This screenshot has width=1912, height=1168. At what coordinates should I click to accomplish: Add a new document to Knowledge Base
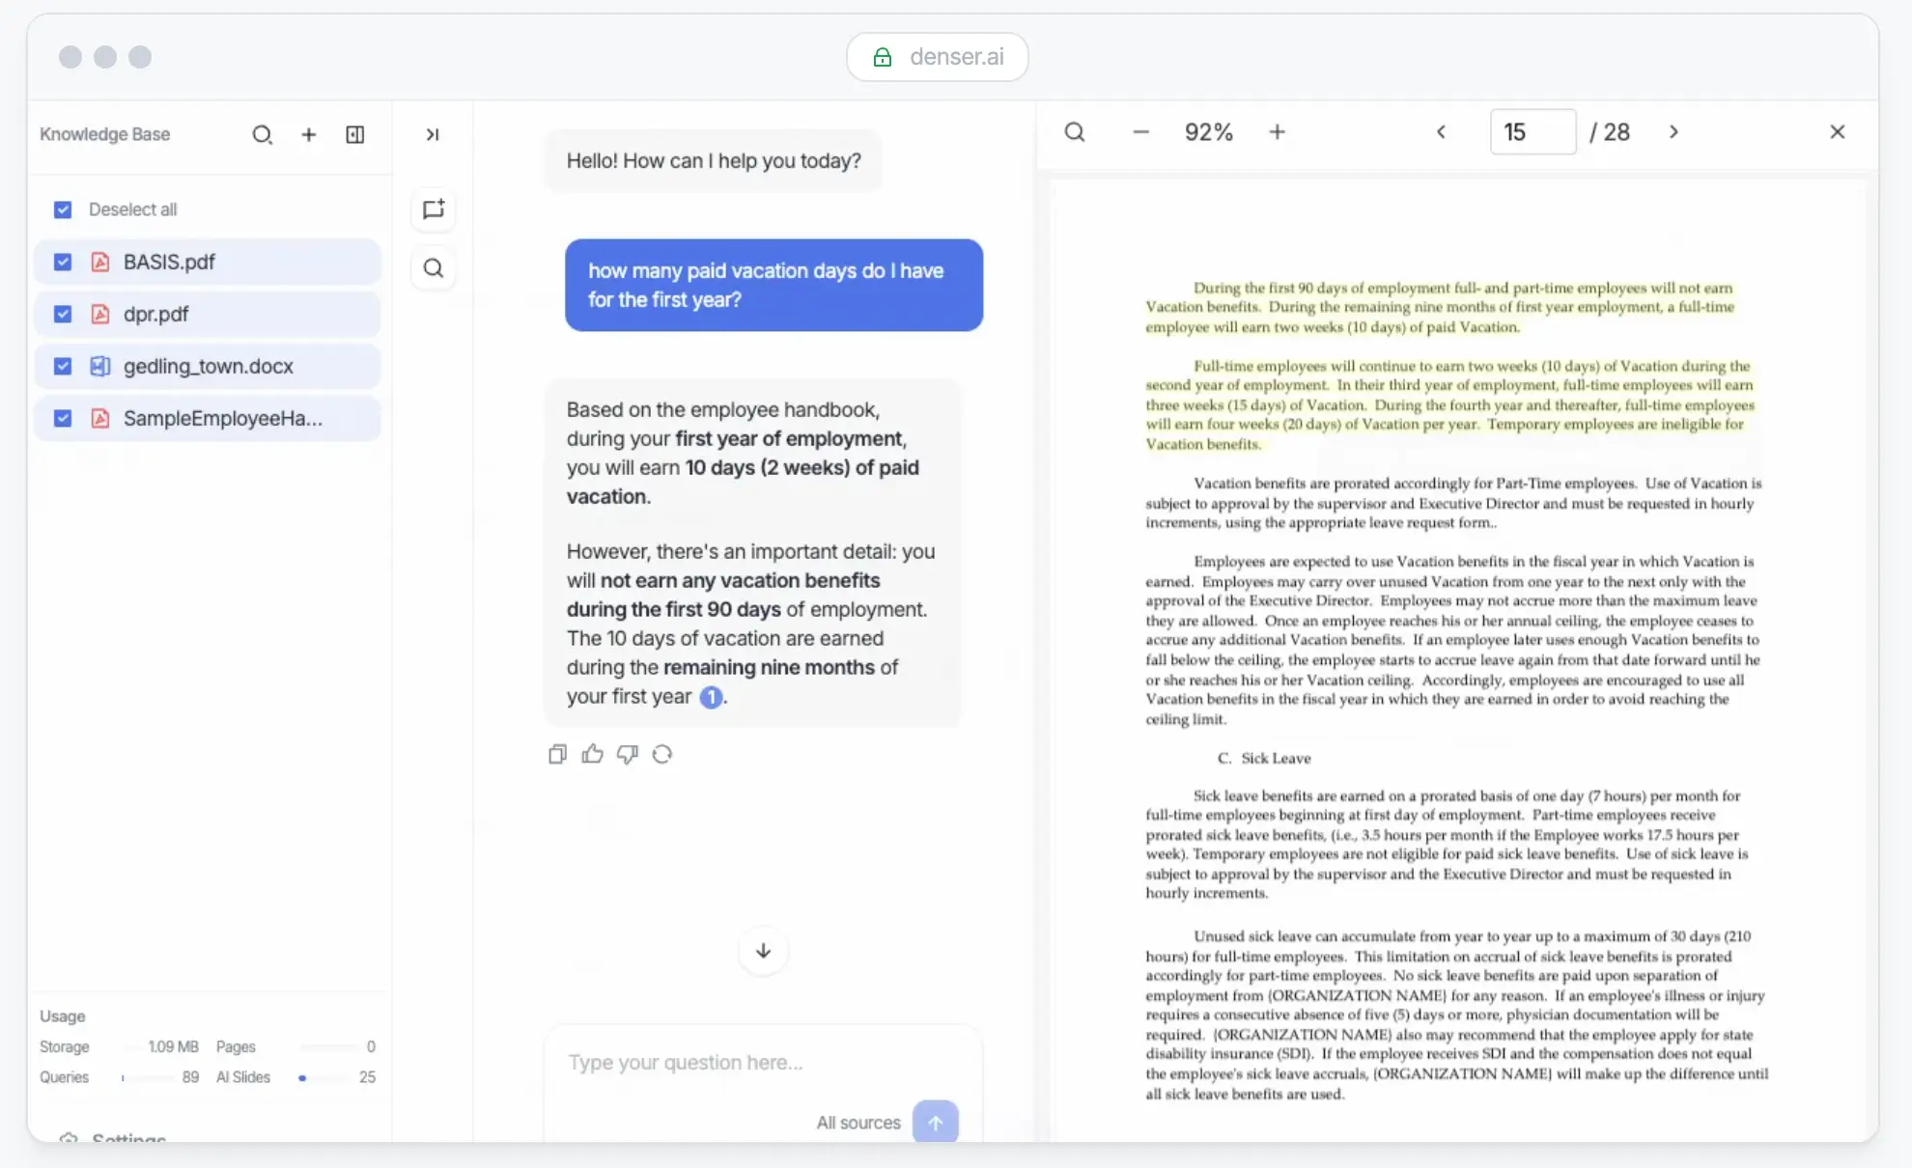click(308, 134)
